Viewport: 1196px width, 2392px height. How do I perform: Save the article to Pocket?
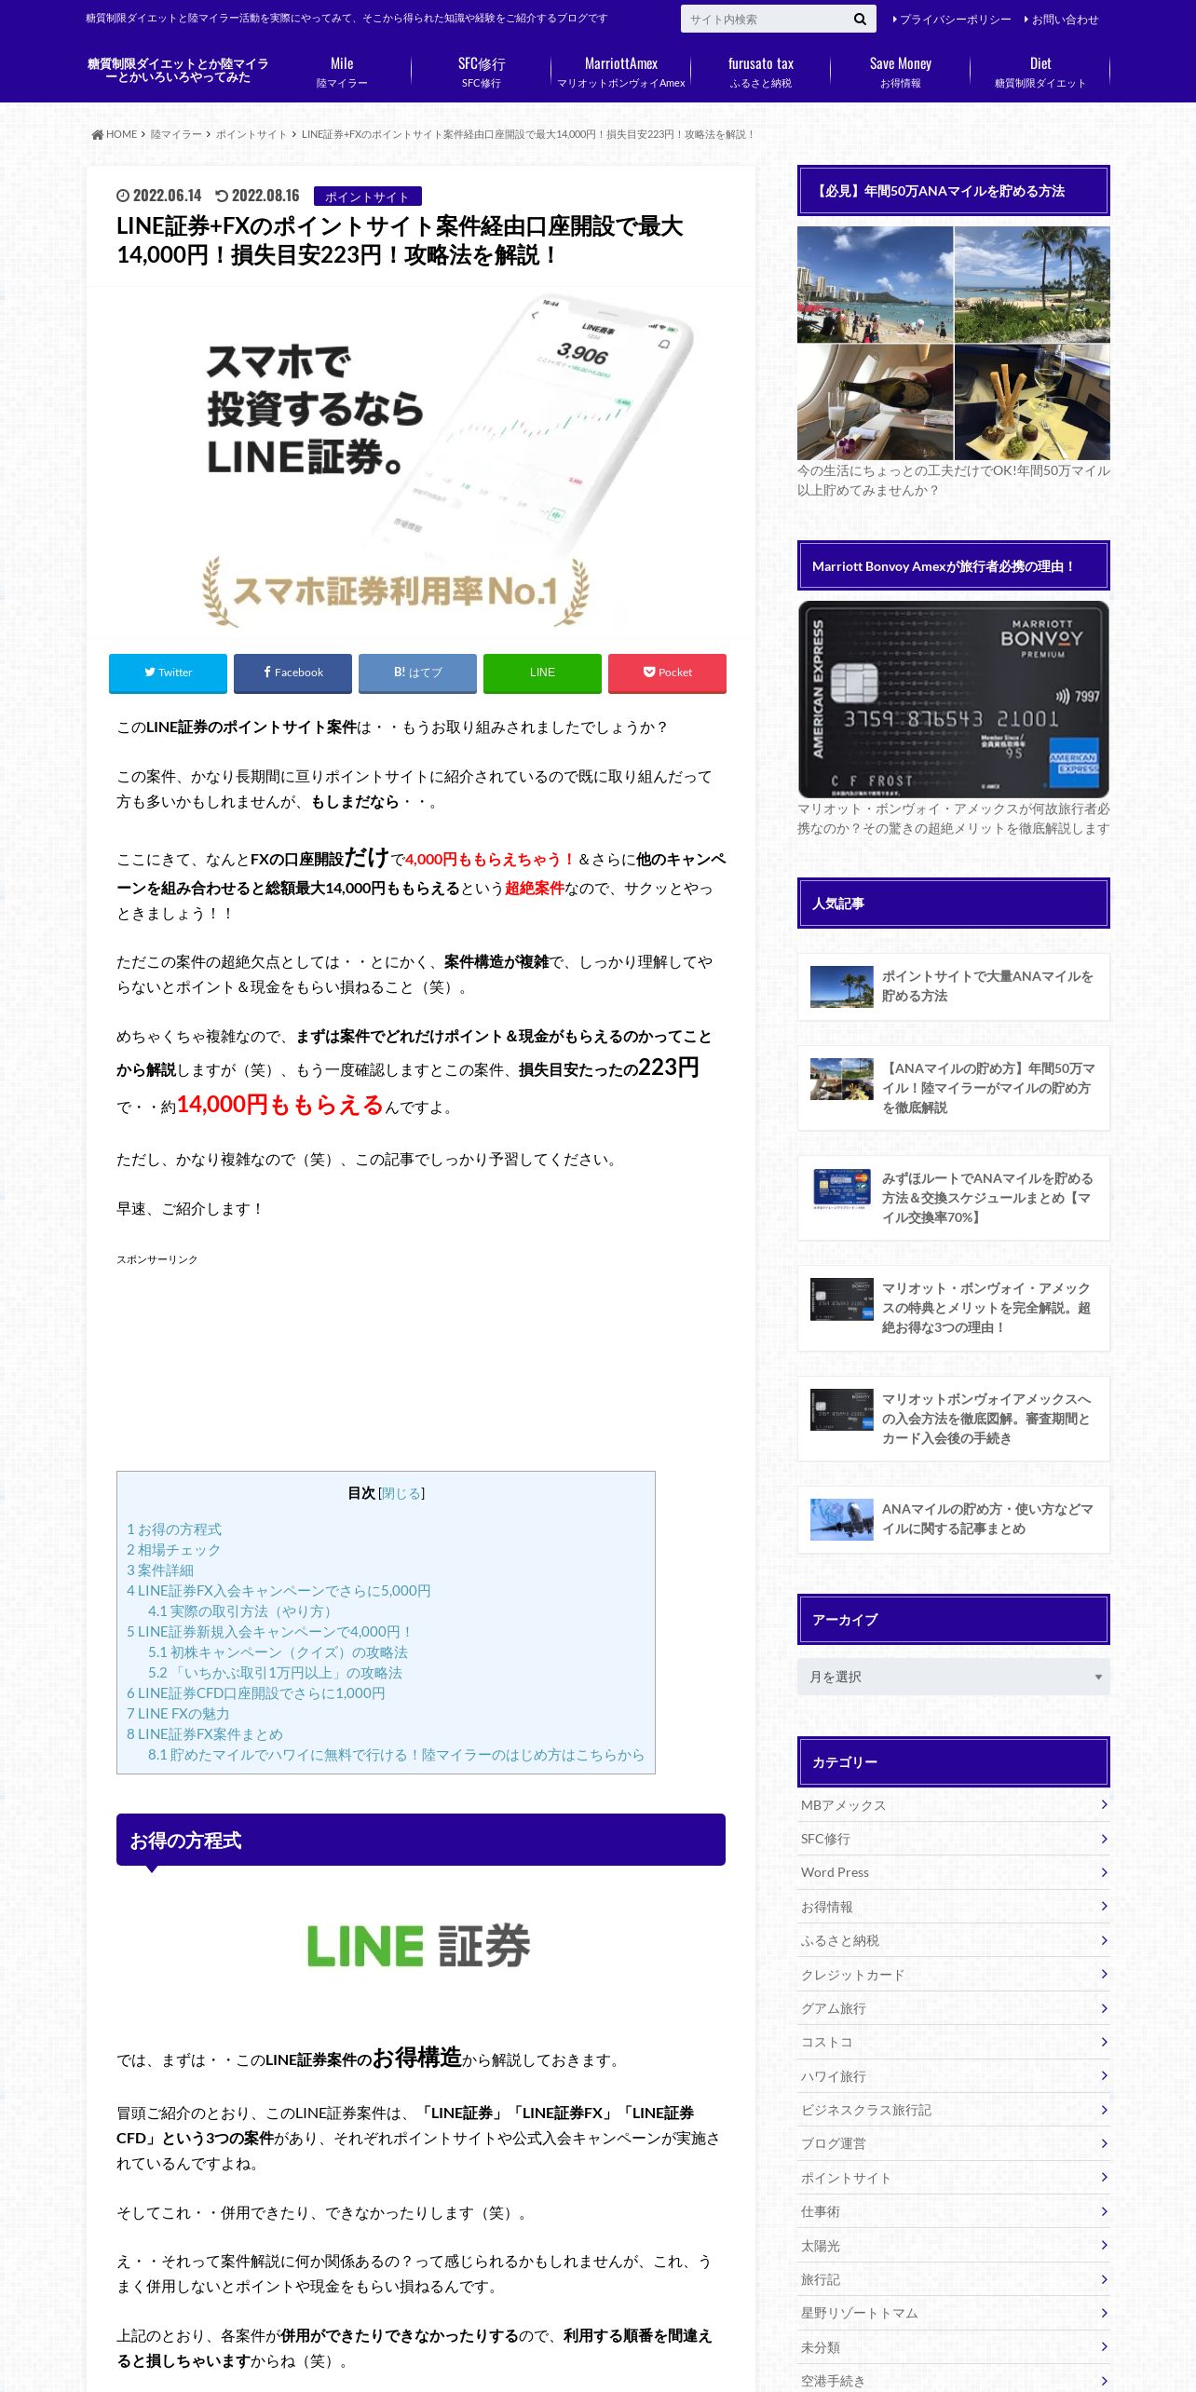(x=667, y=673)
